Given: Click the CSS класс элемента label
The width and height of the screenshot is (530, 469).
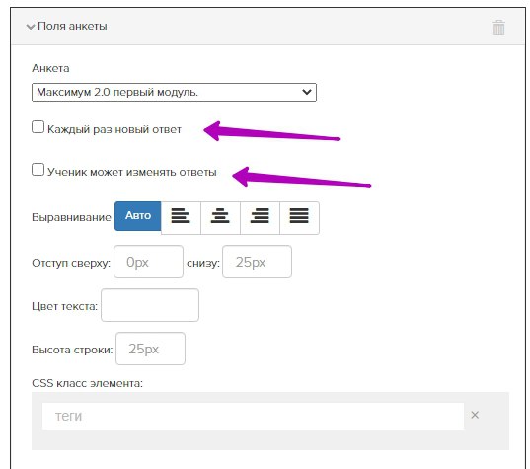Looking at the screenshot, I should point(87,383).
